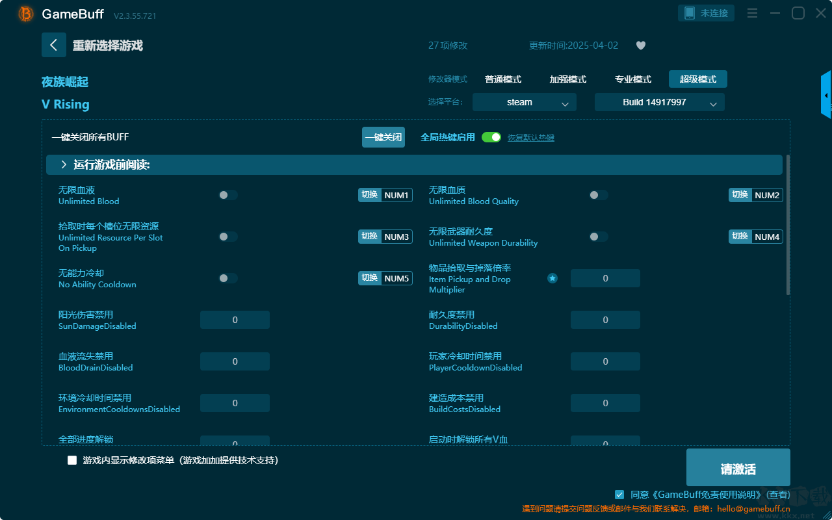Toggle Unlimited Blood Quality switch

599,195
